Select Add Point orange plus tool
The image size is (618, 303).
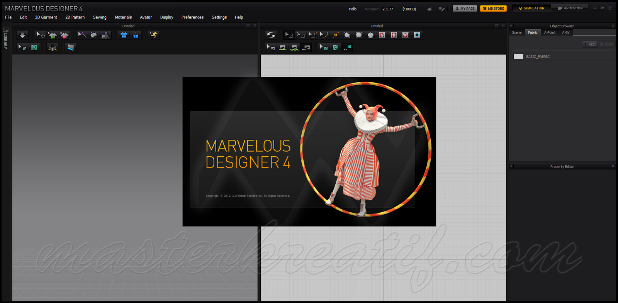point(336,35)
